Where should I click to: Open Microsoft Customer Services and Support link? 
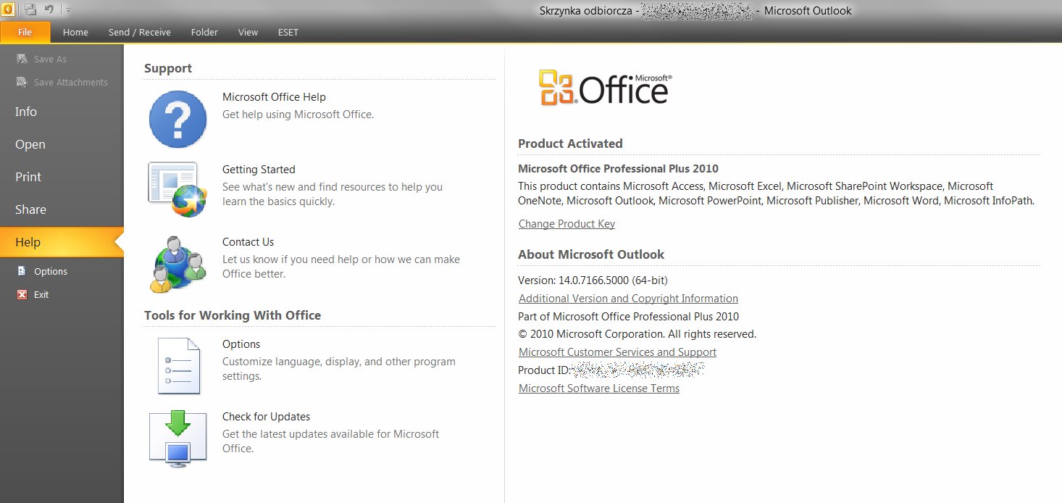[x=617, y=352]
